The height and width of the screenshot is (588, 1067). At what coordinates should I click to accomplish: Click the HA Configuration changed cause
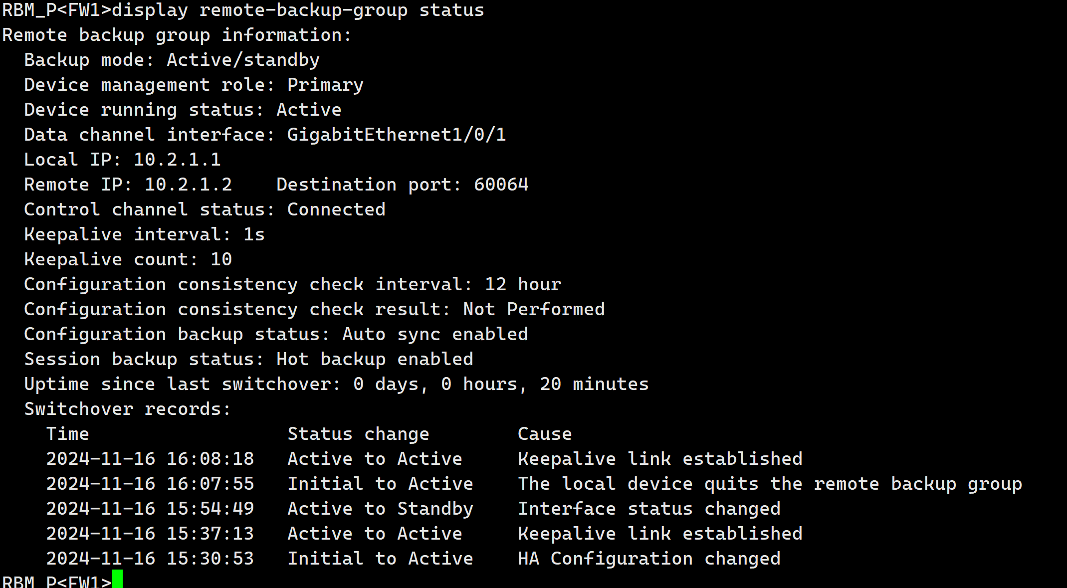(x=649, y=559)
